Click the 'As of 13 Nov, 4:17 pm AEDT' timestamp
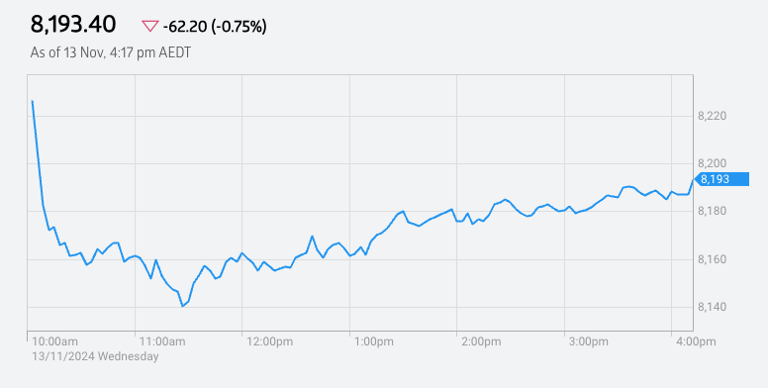The height and width of the screenshot is (388, 768). point(110,52)
